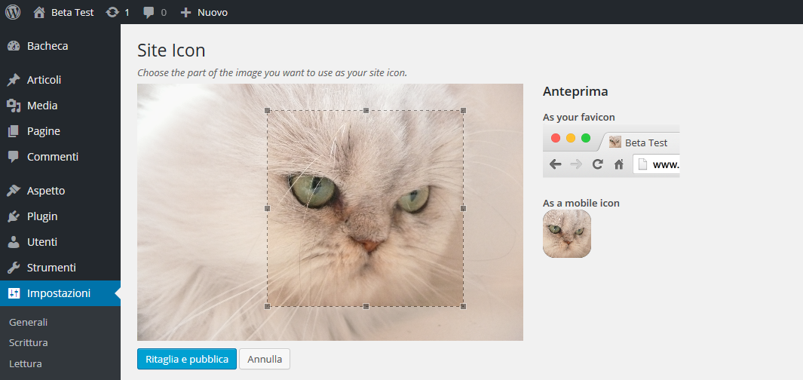Screen dimensions: 803x380
Task: Open the Plugin menu
Action: (42, 216)
